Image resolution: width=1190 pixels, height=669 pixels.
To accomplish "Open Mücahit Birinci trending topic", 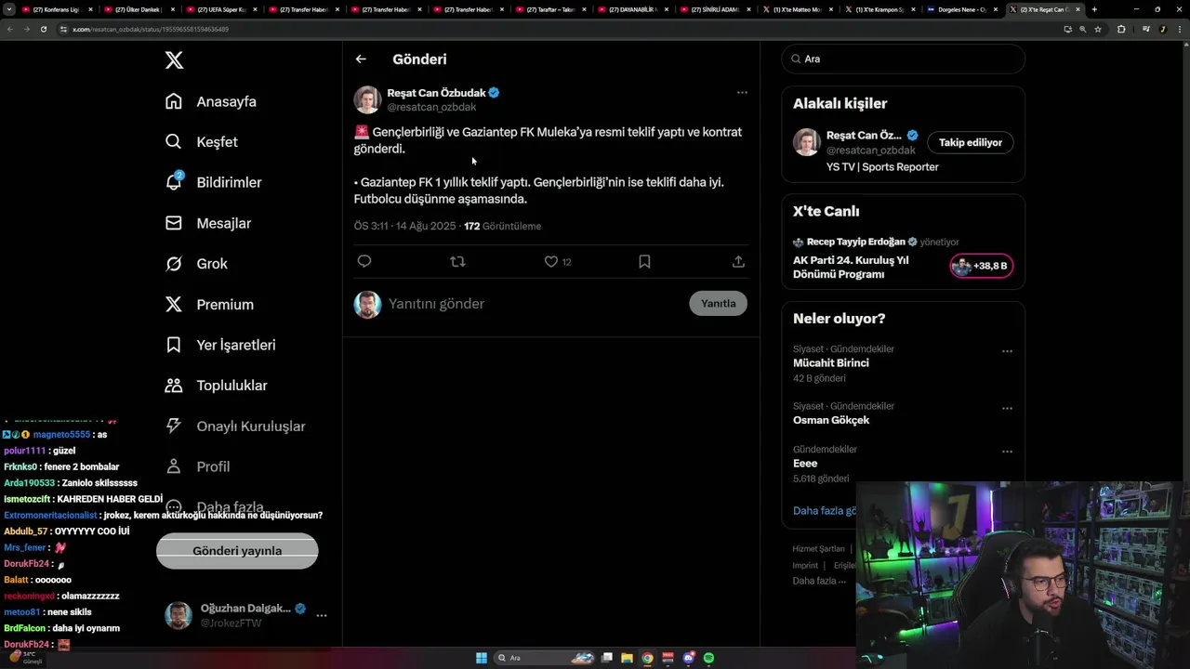I will tap(831, 363).
